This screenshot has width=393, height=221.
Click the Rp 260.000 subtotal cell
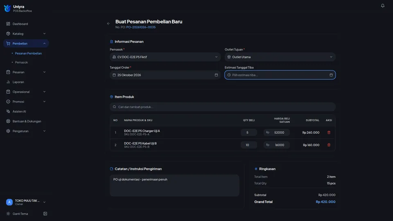point(311,133)
